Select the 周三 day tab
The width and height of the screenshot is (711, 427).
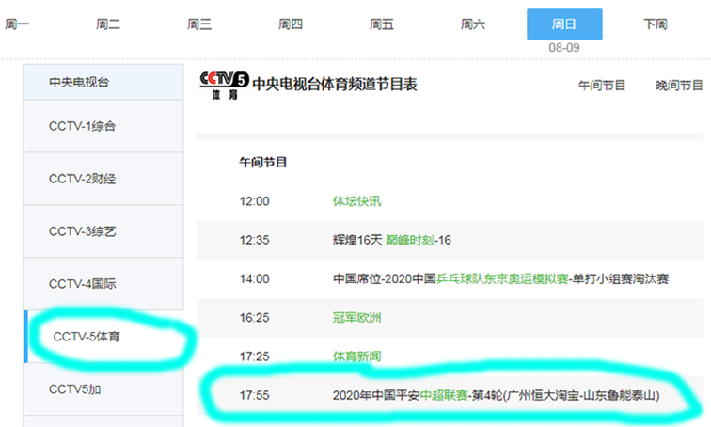coord(199,24)
